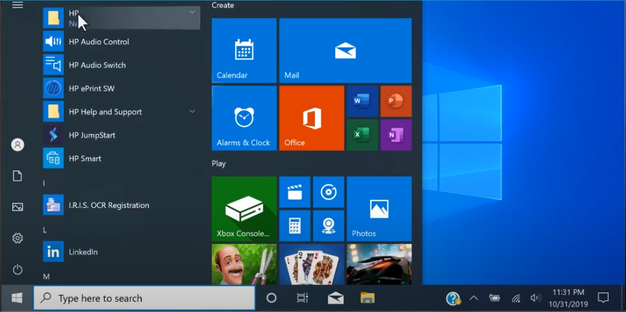Open the Mail tile
Viewport: 626px width, 312px height.
click(x=345, y=51)
